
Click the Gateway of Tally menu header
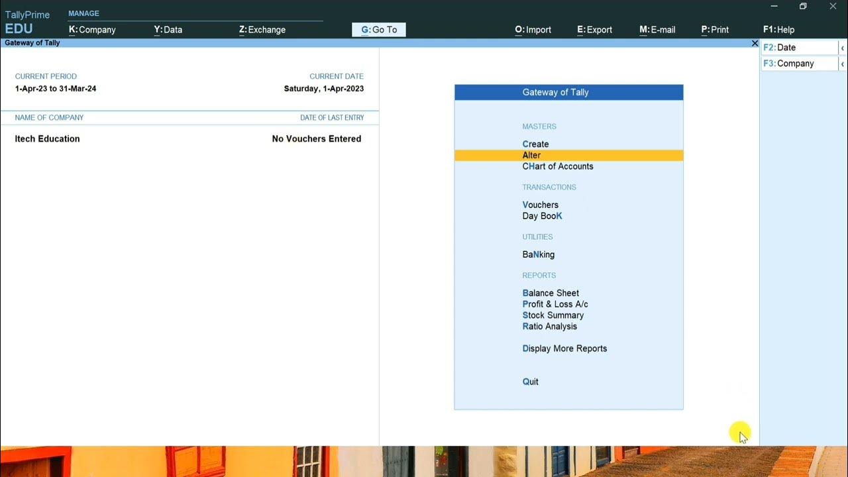tap(568, 92)
